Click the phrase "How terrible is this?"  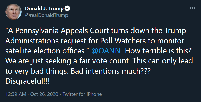pyautogui.click(x=158, y=51)
